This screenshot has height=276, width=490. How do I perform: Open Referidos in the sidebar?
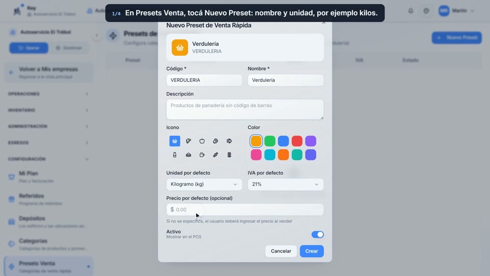pos(48,199)
